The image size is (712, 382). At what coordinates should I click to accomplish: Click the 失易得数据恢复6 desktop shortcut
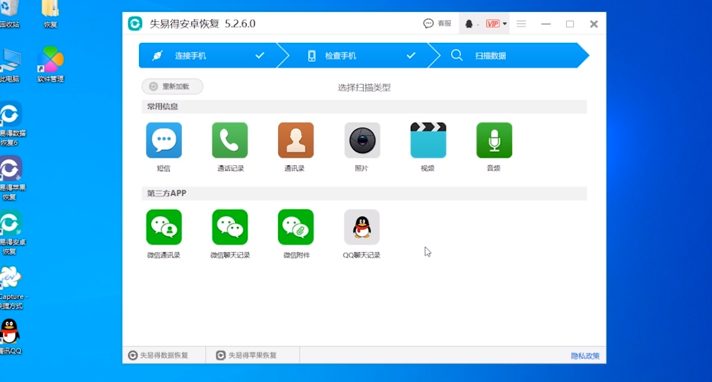(11, 123)
